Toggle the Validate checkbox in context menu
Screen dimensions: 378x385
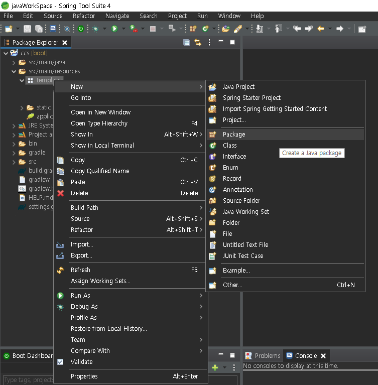point(60,362)
